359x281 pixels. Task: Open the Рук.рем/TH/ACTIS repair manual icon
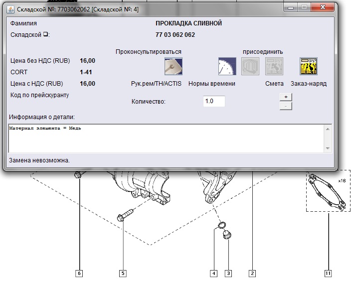[x=173, y=66]
